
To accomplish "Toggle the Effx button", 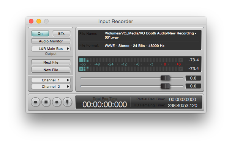I will tap(62, 33).
